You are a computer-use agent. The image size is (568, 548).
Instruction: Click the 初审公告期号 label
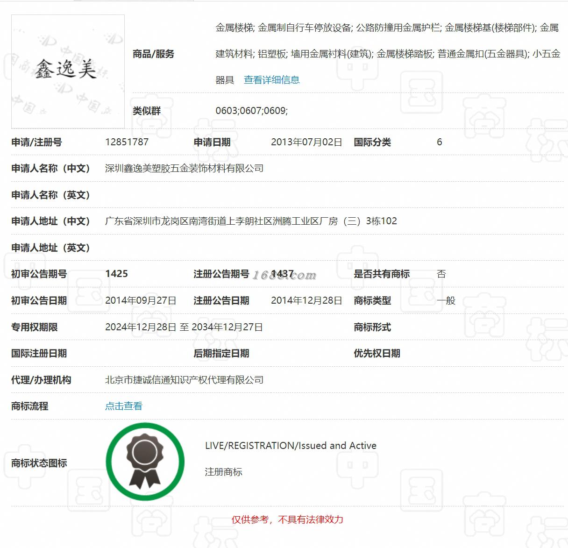[39, 274]
